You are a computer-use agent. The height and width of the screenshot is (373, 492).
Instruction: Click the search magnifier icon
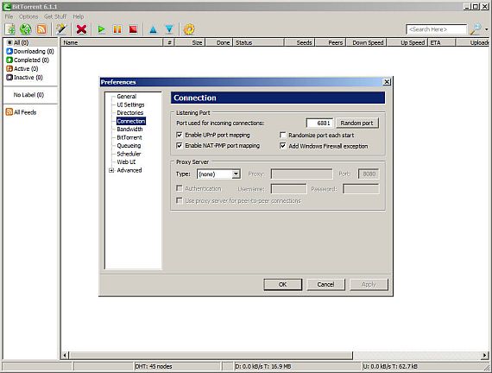tap(476, 29)
